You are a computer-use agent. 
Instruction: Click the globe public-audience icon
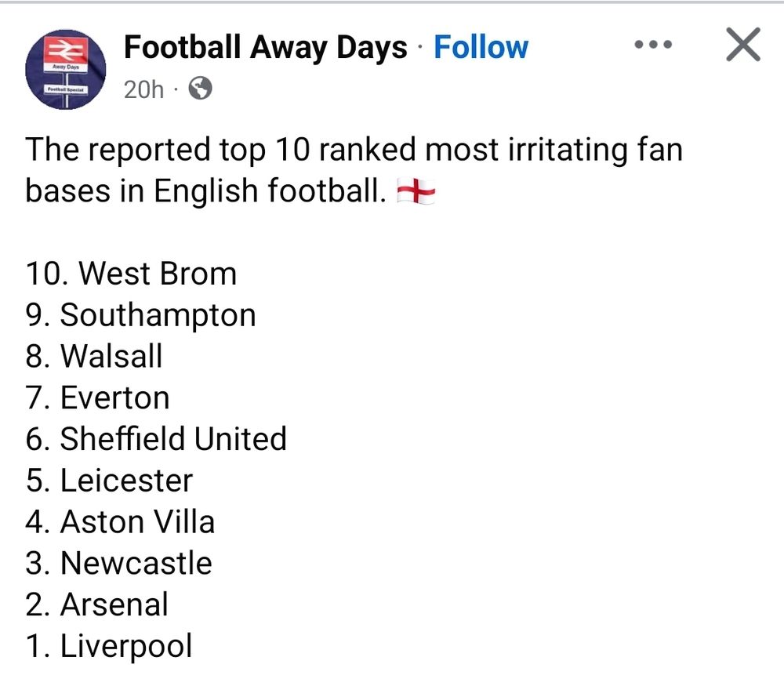[201, 90]
